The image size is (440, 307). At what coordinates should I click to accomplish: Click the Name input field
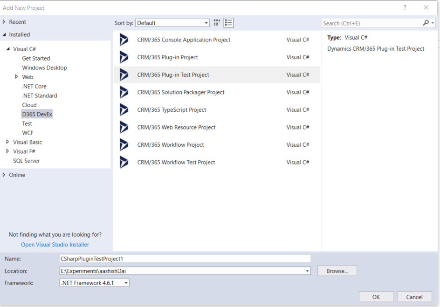pyautogui.click(x=185, y=259)
